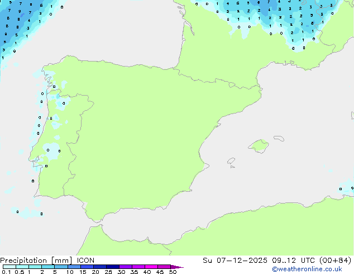Click the legend label '25'
354x274 pixels.
pyautogui.click(x=108, y=272)
